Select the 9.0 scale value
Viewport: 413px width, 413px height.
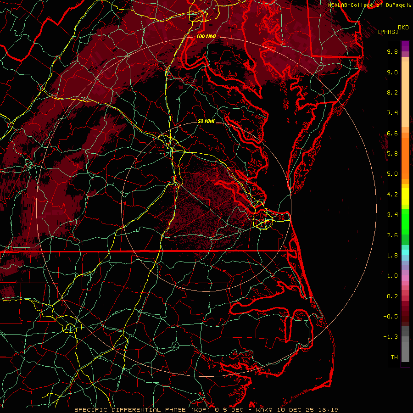pos(392,72)
